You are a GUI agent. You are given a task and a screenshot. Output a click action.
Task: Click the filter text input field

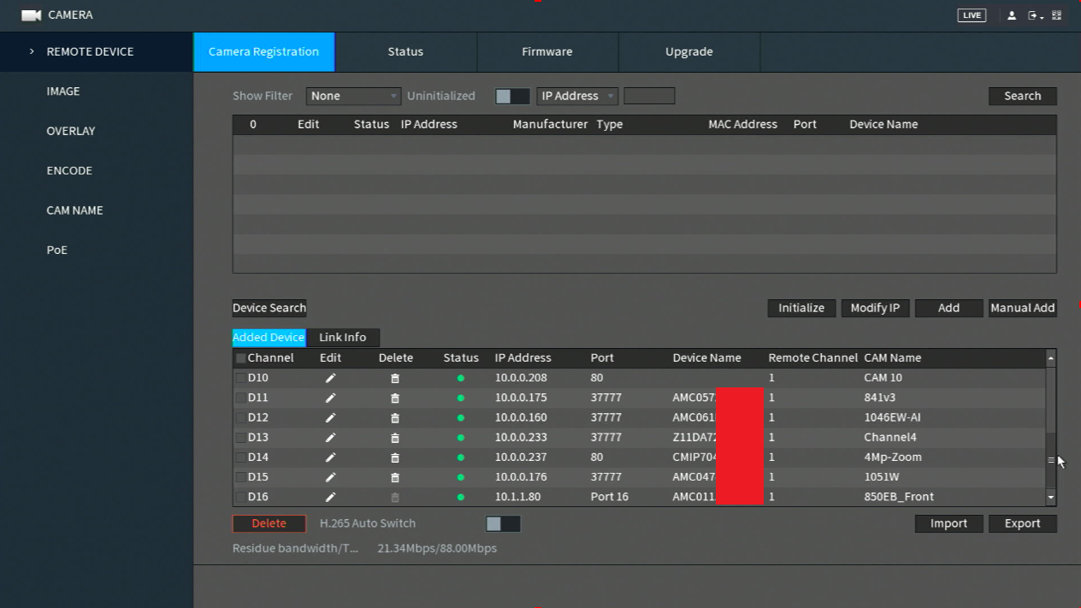(649, 97)
